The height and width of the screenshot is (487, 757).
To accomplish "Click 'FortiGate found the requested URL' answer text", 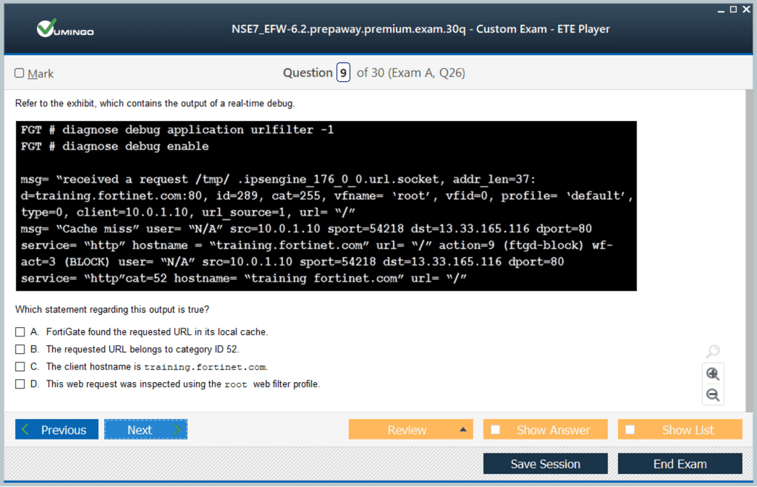I will pos(157,332).
